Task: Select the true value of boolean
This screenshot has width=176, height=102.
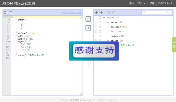Action: point(124,27)
